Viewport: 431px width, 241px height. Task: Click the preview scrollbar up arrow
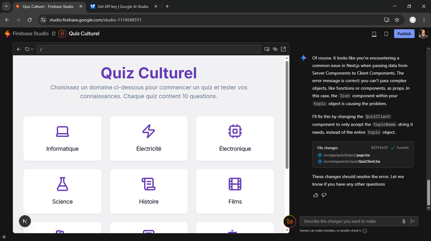coord(287,58)
